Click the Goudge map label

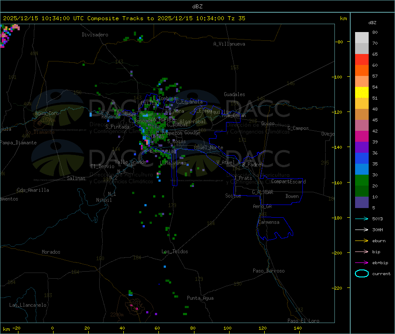[192, 133]
